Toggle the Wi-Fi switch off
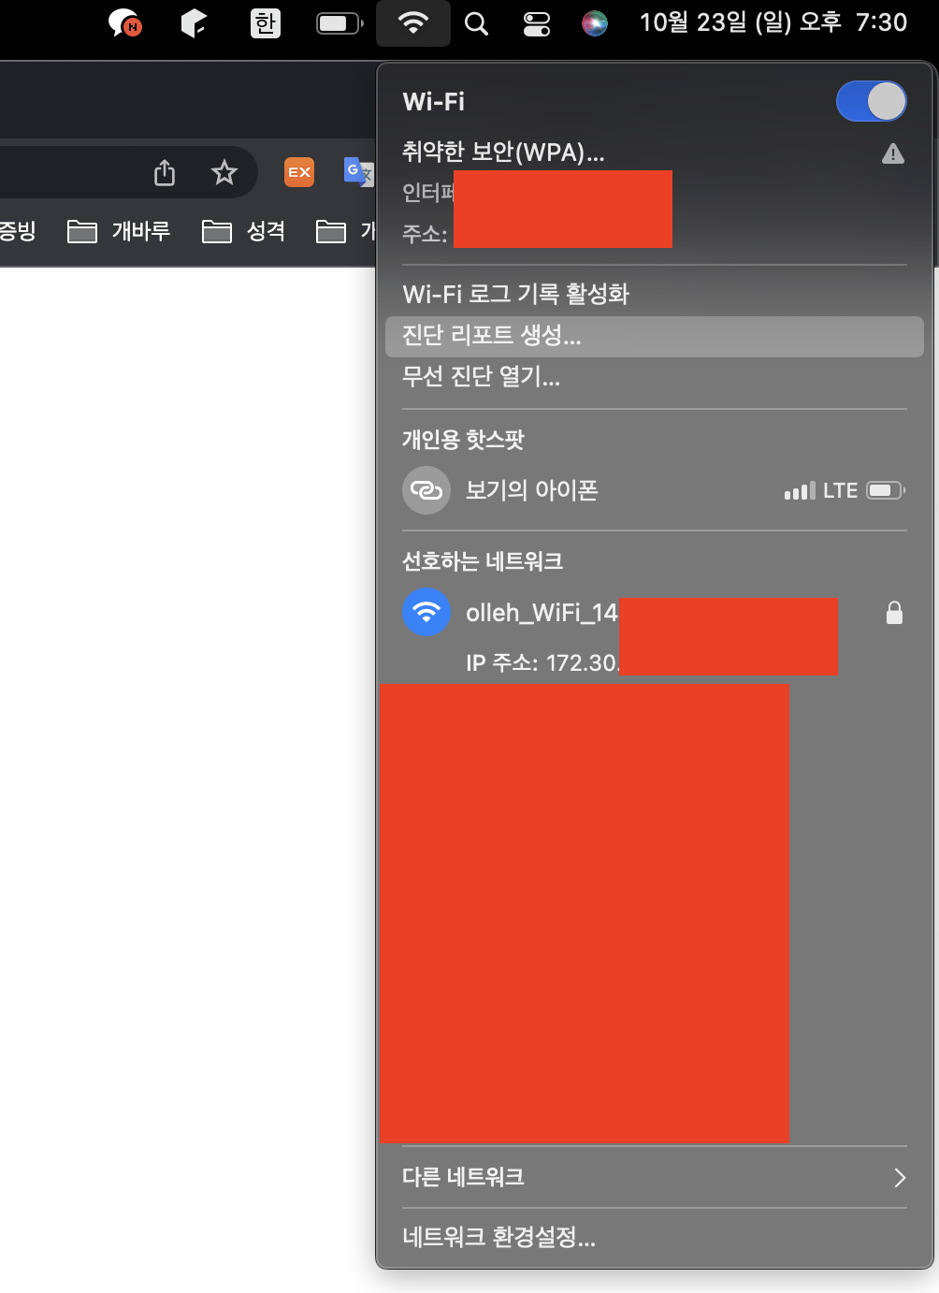 [871, 101]
